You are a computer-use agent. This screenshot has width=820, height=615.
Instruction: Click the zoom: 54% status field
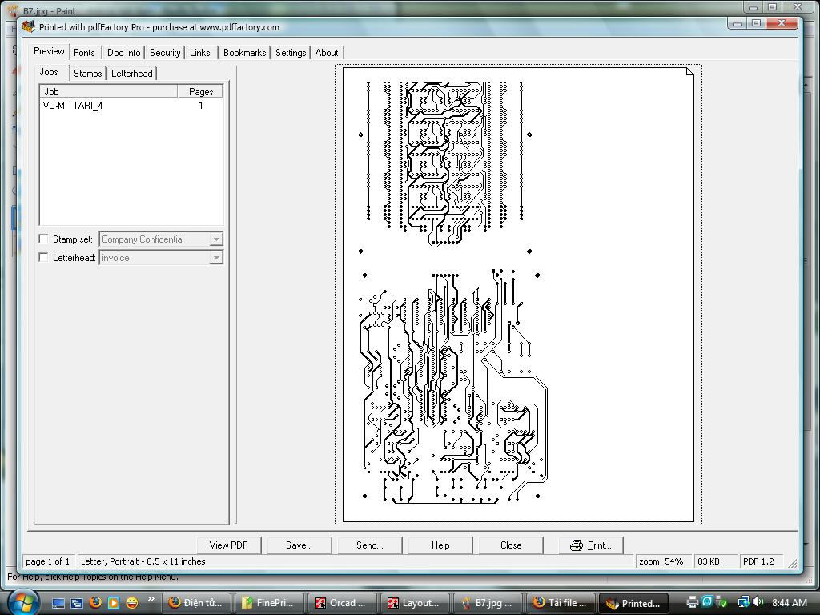pos(662,561)
